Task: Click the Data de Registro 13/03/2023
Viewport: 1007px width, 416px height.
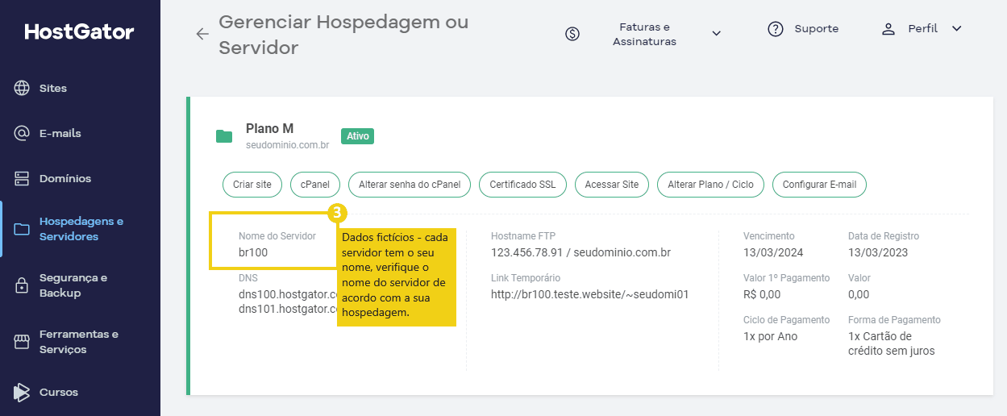Action: (878, 252)
